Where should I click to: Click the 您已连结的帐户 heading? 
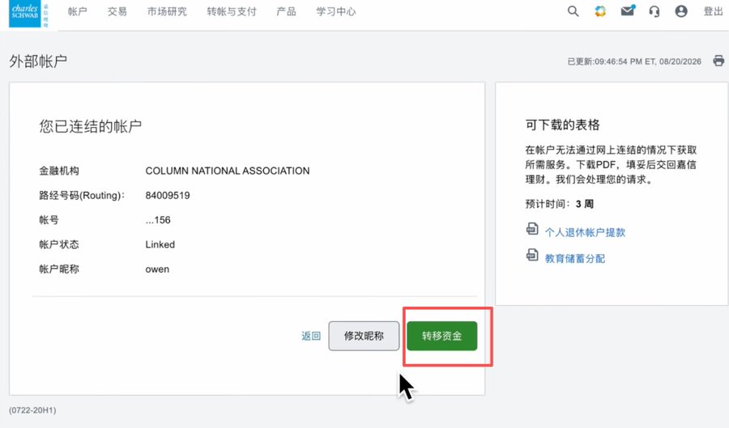click(x=91, y=126)
